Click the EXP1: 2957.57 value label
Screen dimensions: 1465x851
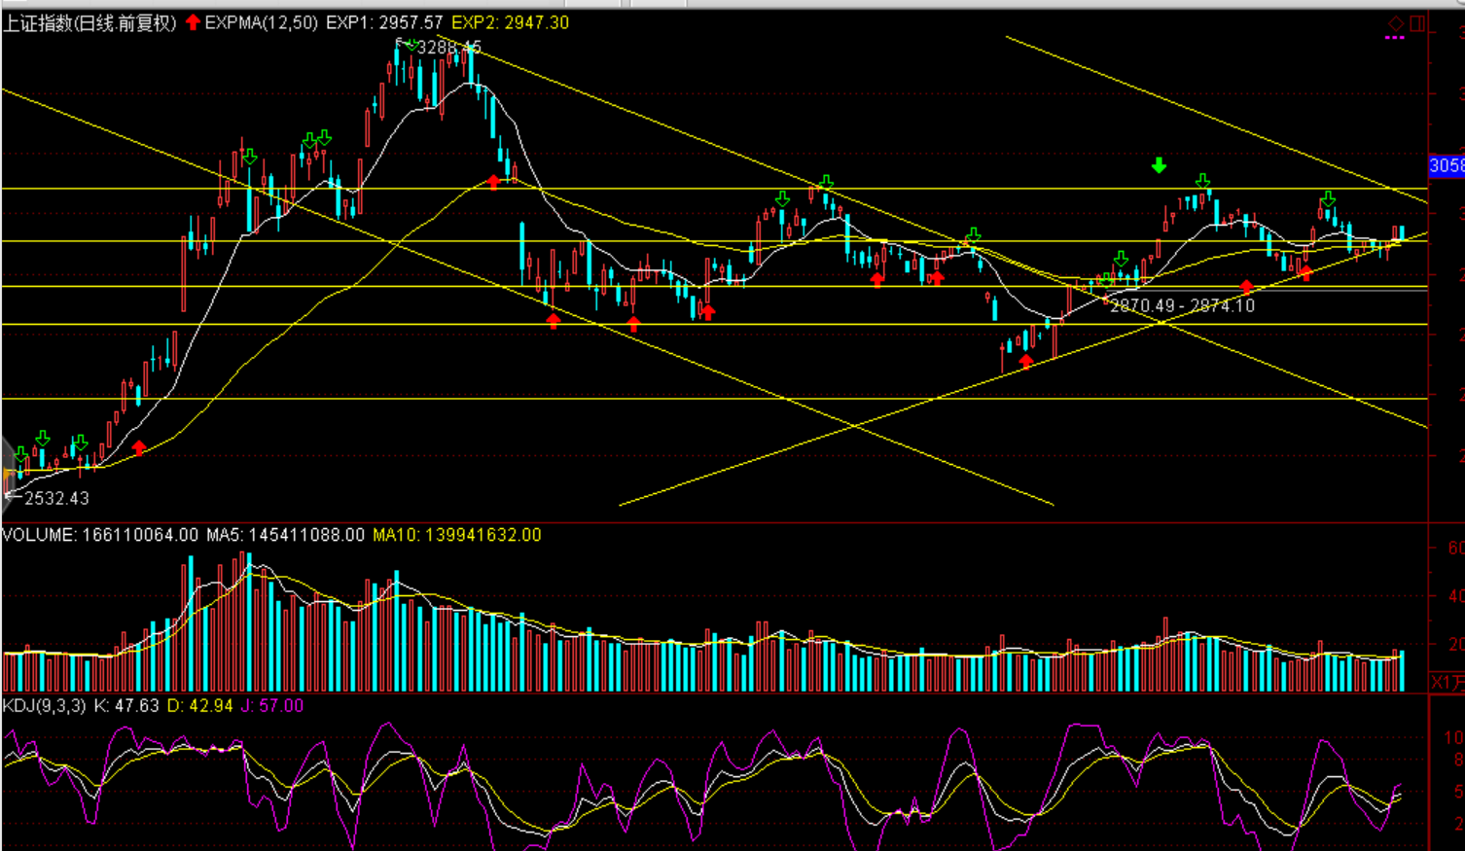(x=383, y=22)
